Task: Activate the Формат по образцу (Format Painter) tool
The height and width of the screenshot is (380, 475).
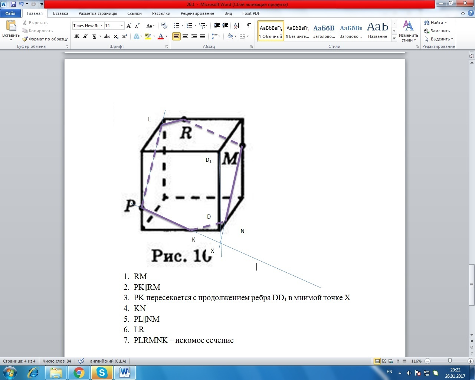Action: click(x=45, y=39)
